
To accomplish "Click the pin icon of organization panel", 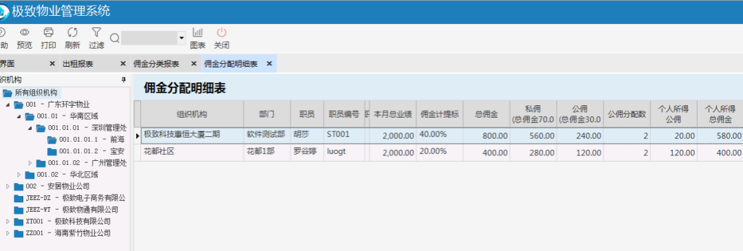I will pos(124,80).
